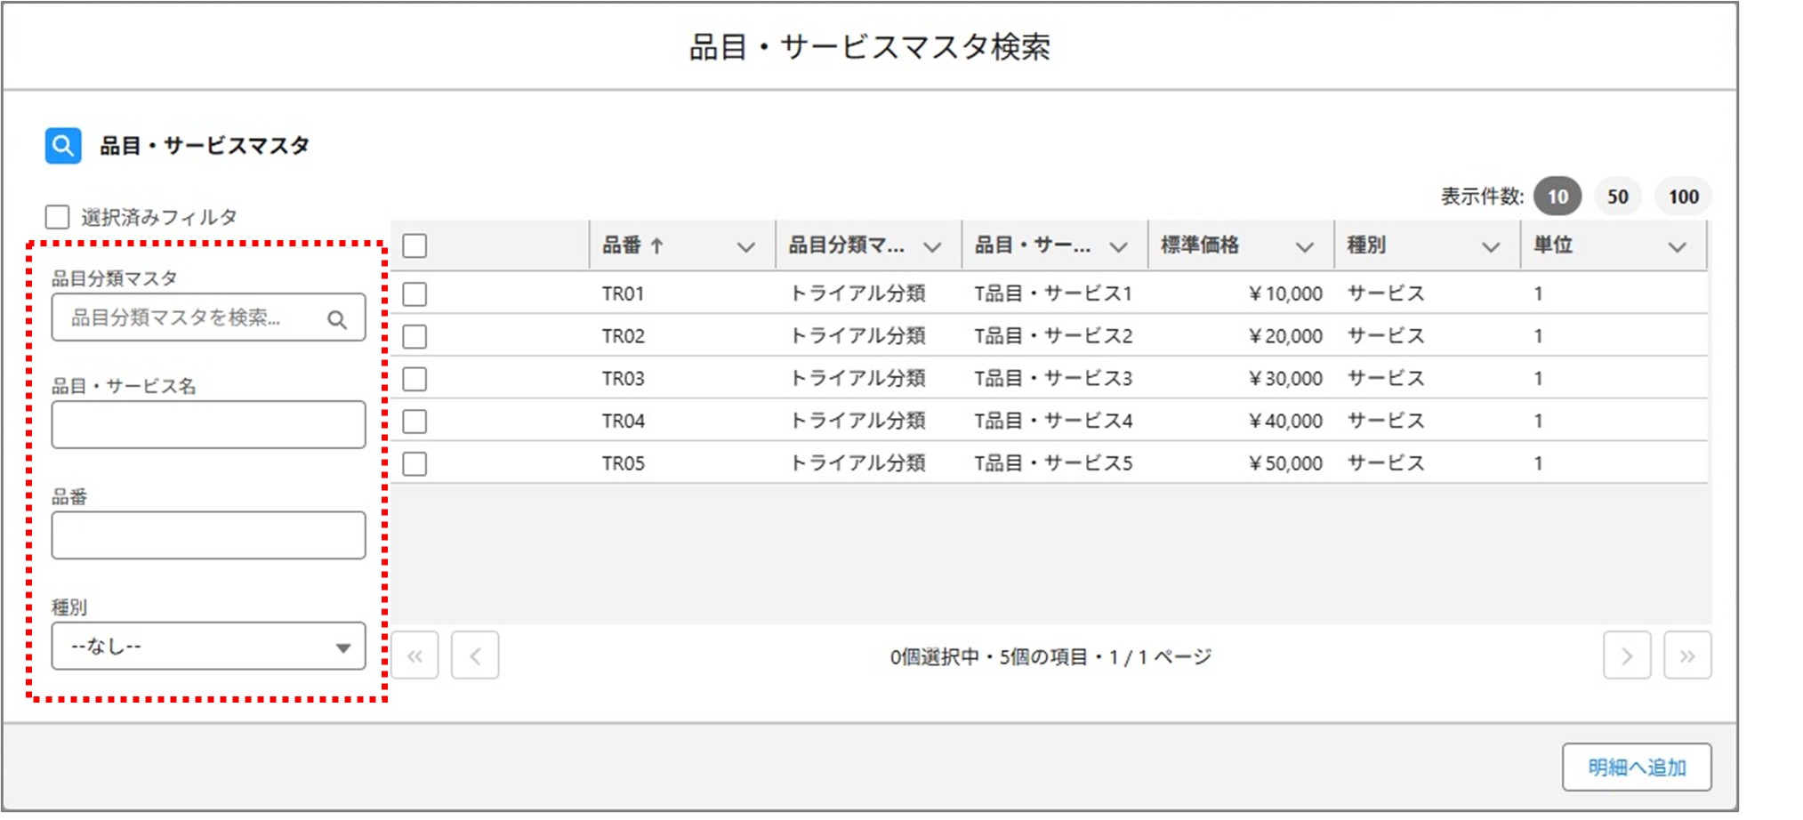Go to previous page arrow button
This screenshot has height=820, width=1803.
[475, 656]
